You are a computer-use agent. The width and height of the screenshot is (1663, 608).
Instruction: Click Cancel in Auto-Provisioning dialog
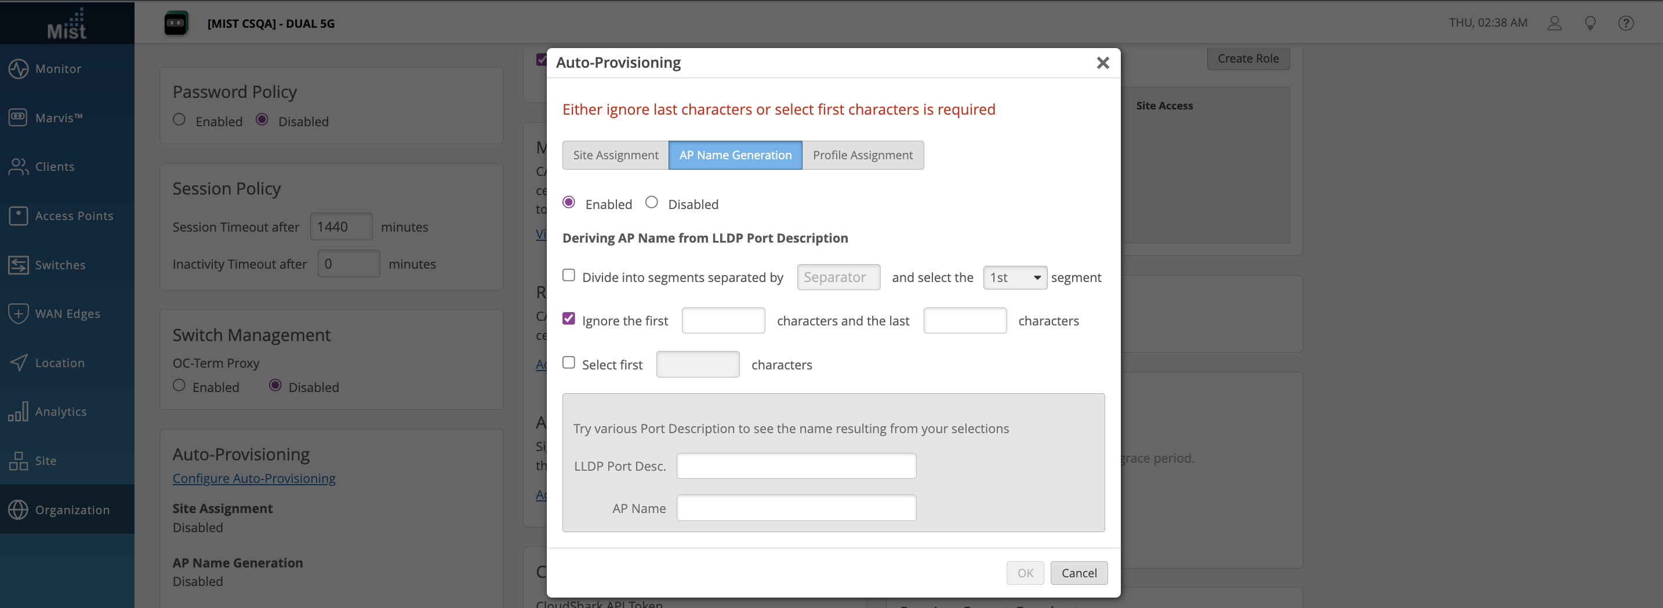(1079, 573)
